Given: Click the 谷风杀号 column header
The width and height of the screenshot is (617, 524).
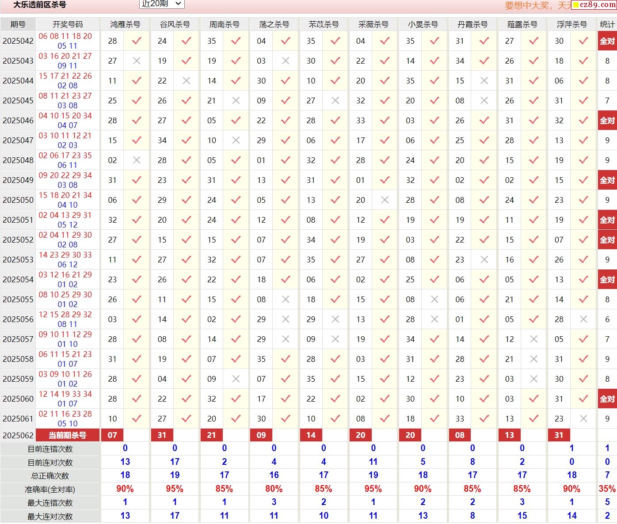Looking at the screenshot, I should pos(175,24).
